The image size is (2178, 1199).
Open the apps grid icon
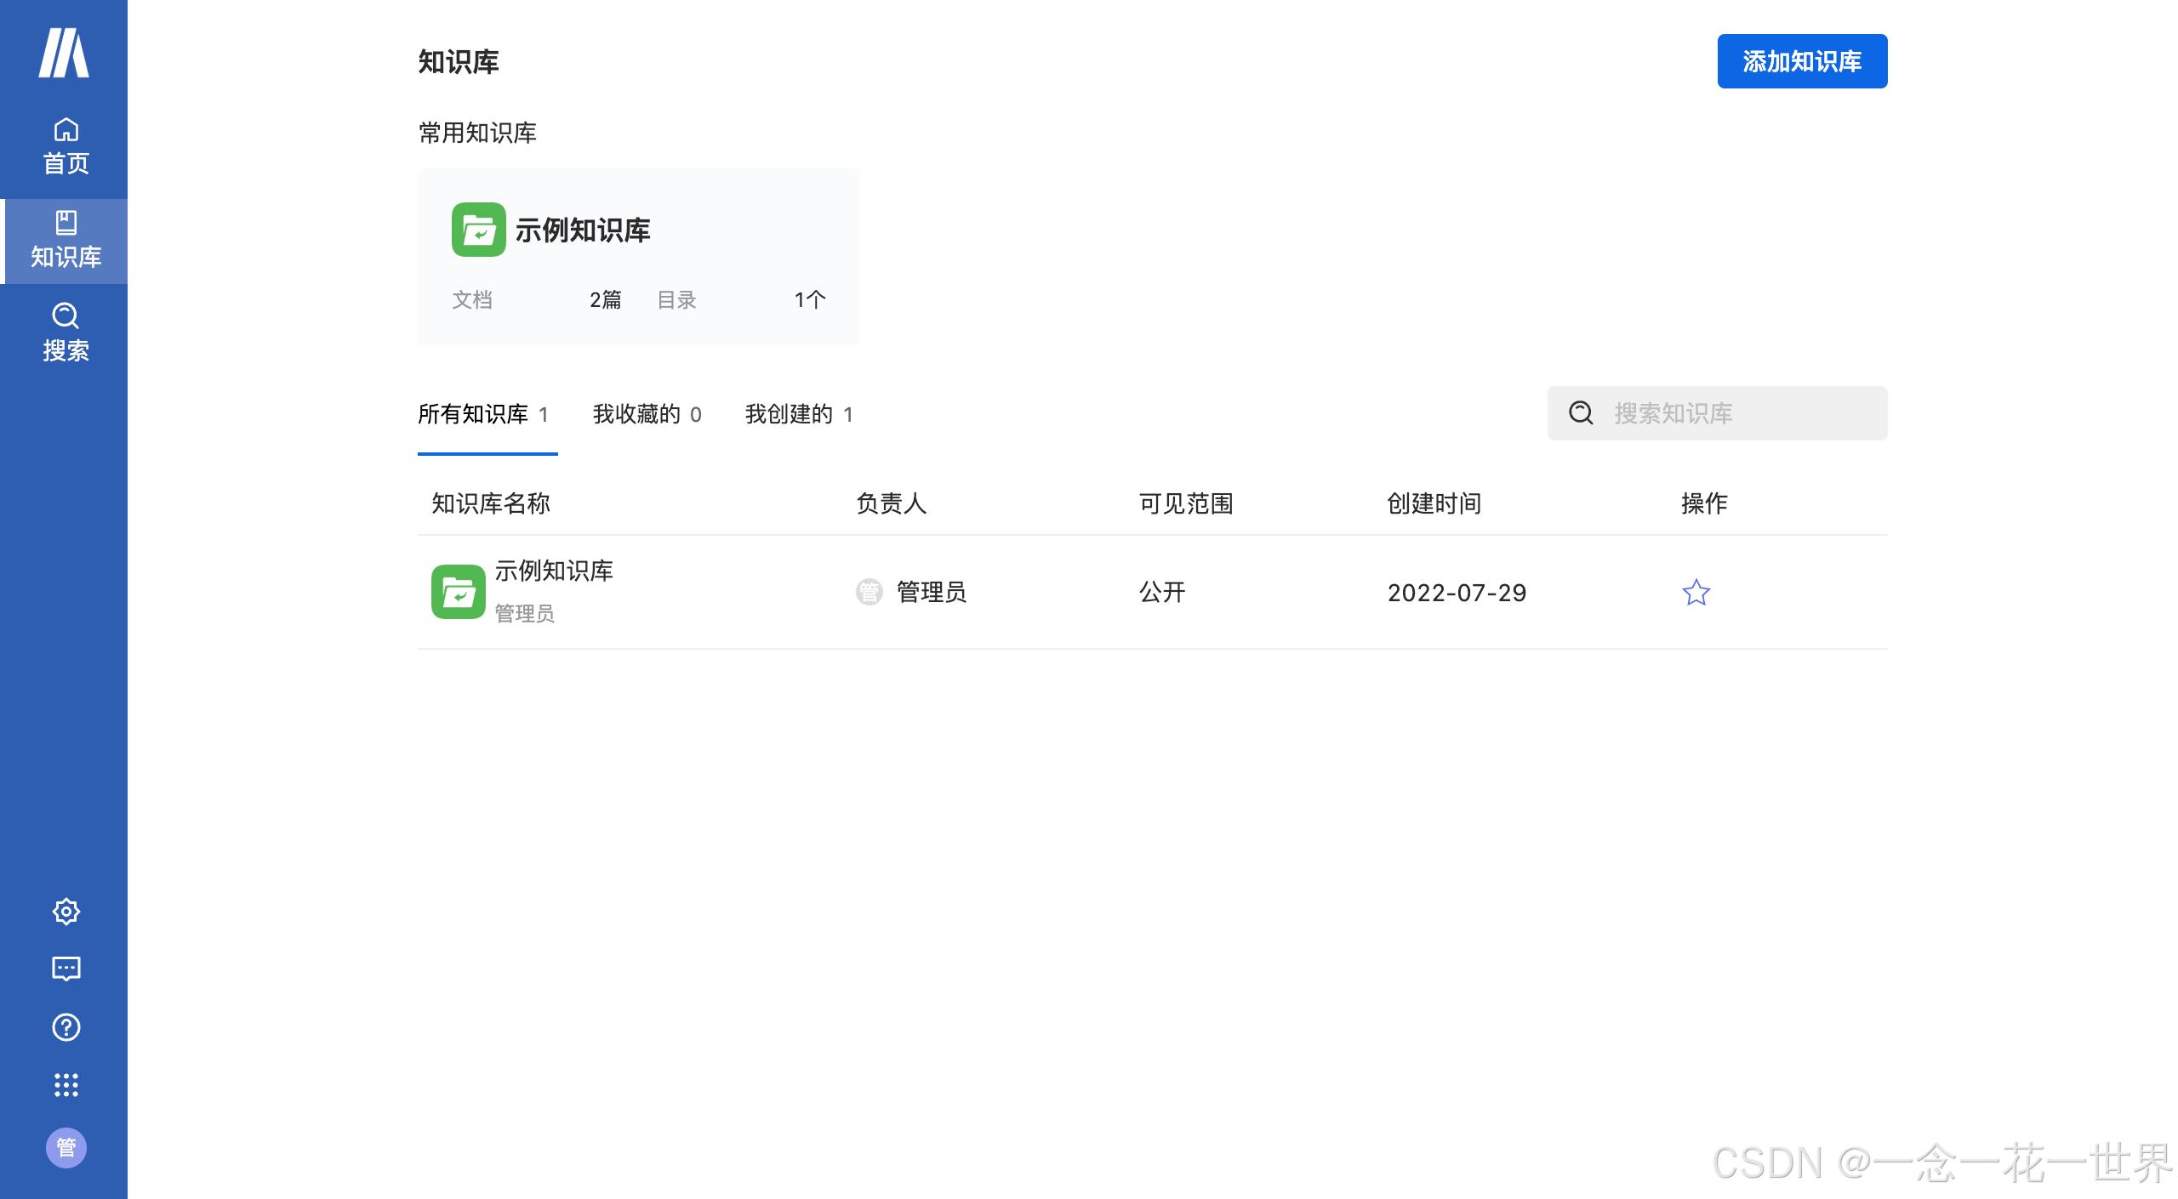tap(66, 1085)
